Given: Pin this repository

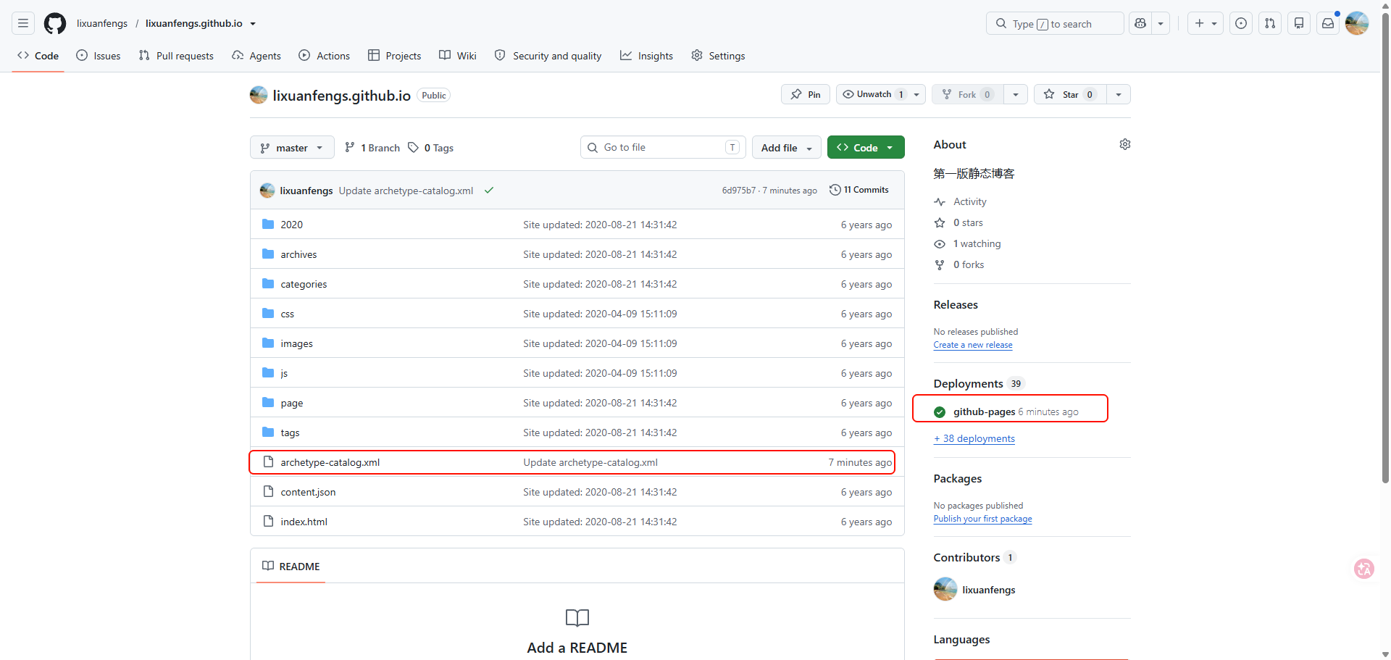Looking at the screenshot, I should (806, 94).
